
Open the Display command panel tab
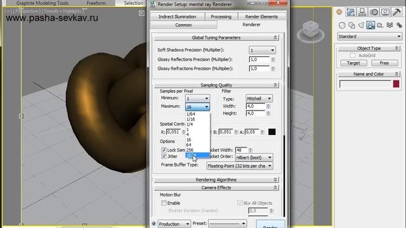(x=385, y=12)
